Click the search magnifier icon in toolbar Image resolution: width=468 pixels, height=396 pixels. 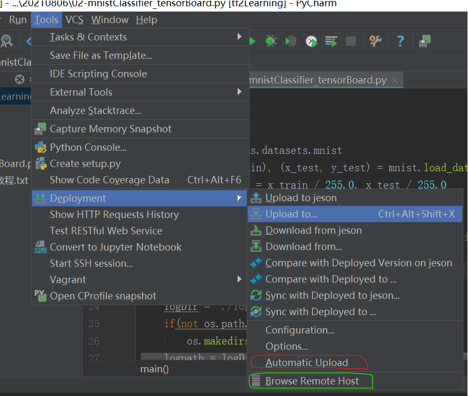point(7,41)
